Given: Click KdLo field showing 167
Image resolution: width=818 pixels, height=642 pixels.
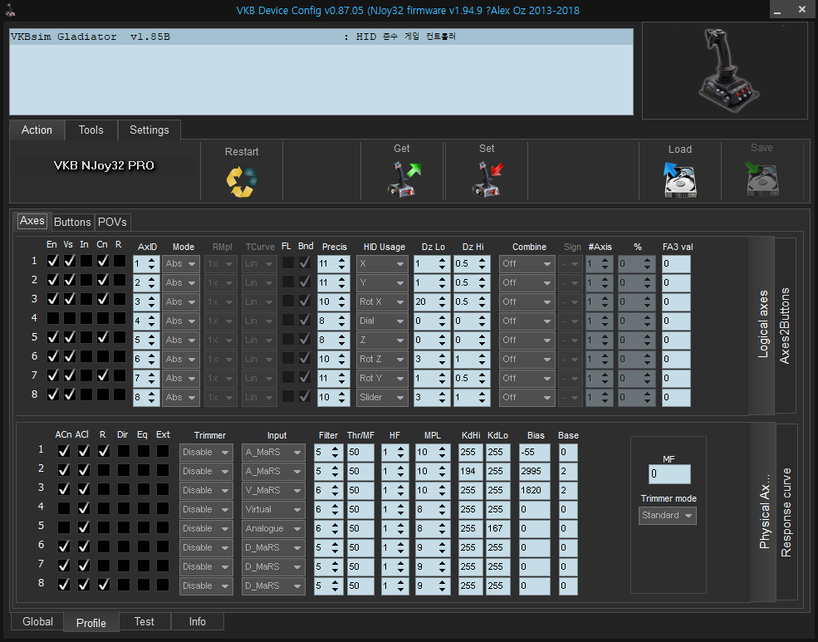Looking at the screenshot, I should pyautogui.click(x=500, y=529).
